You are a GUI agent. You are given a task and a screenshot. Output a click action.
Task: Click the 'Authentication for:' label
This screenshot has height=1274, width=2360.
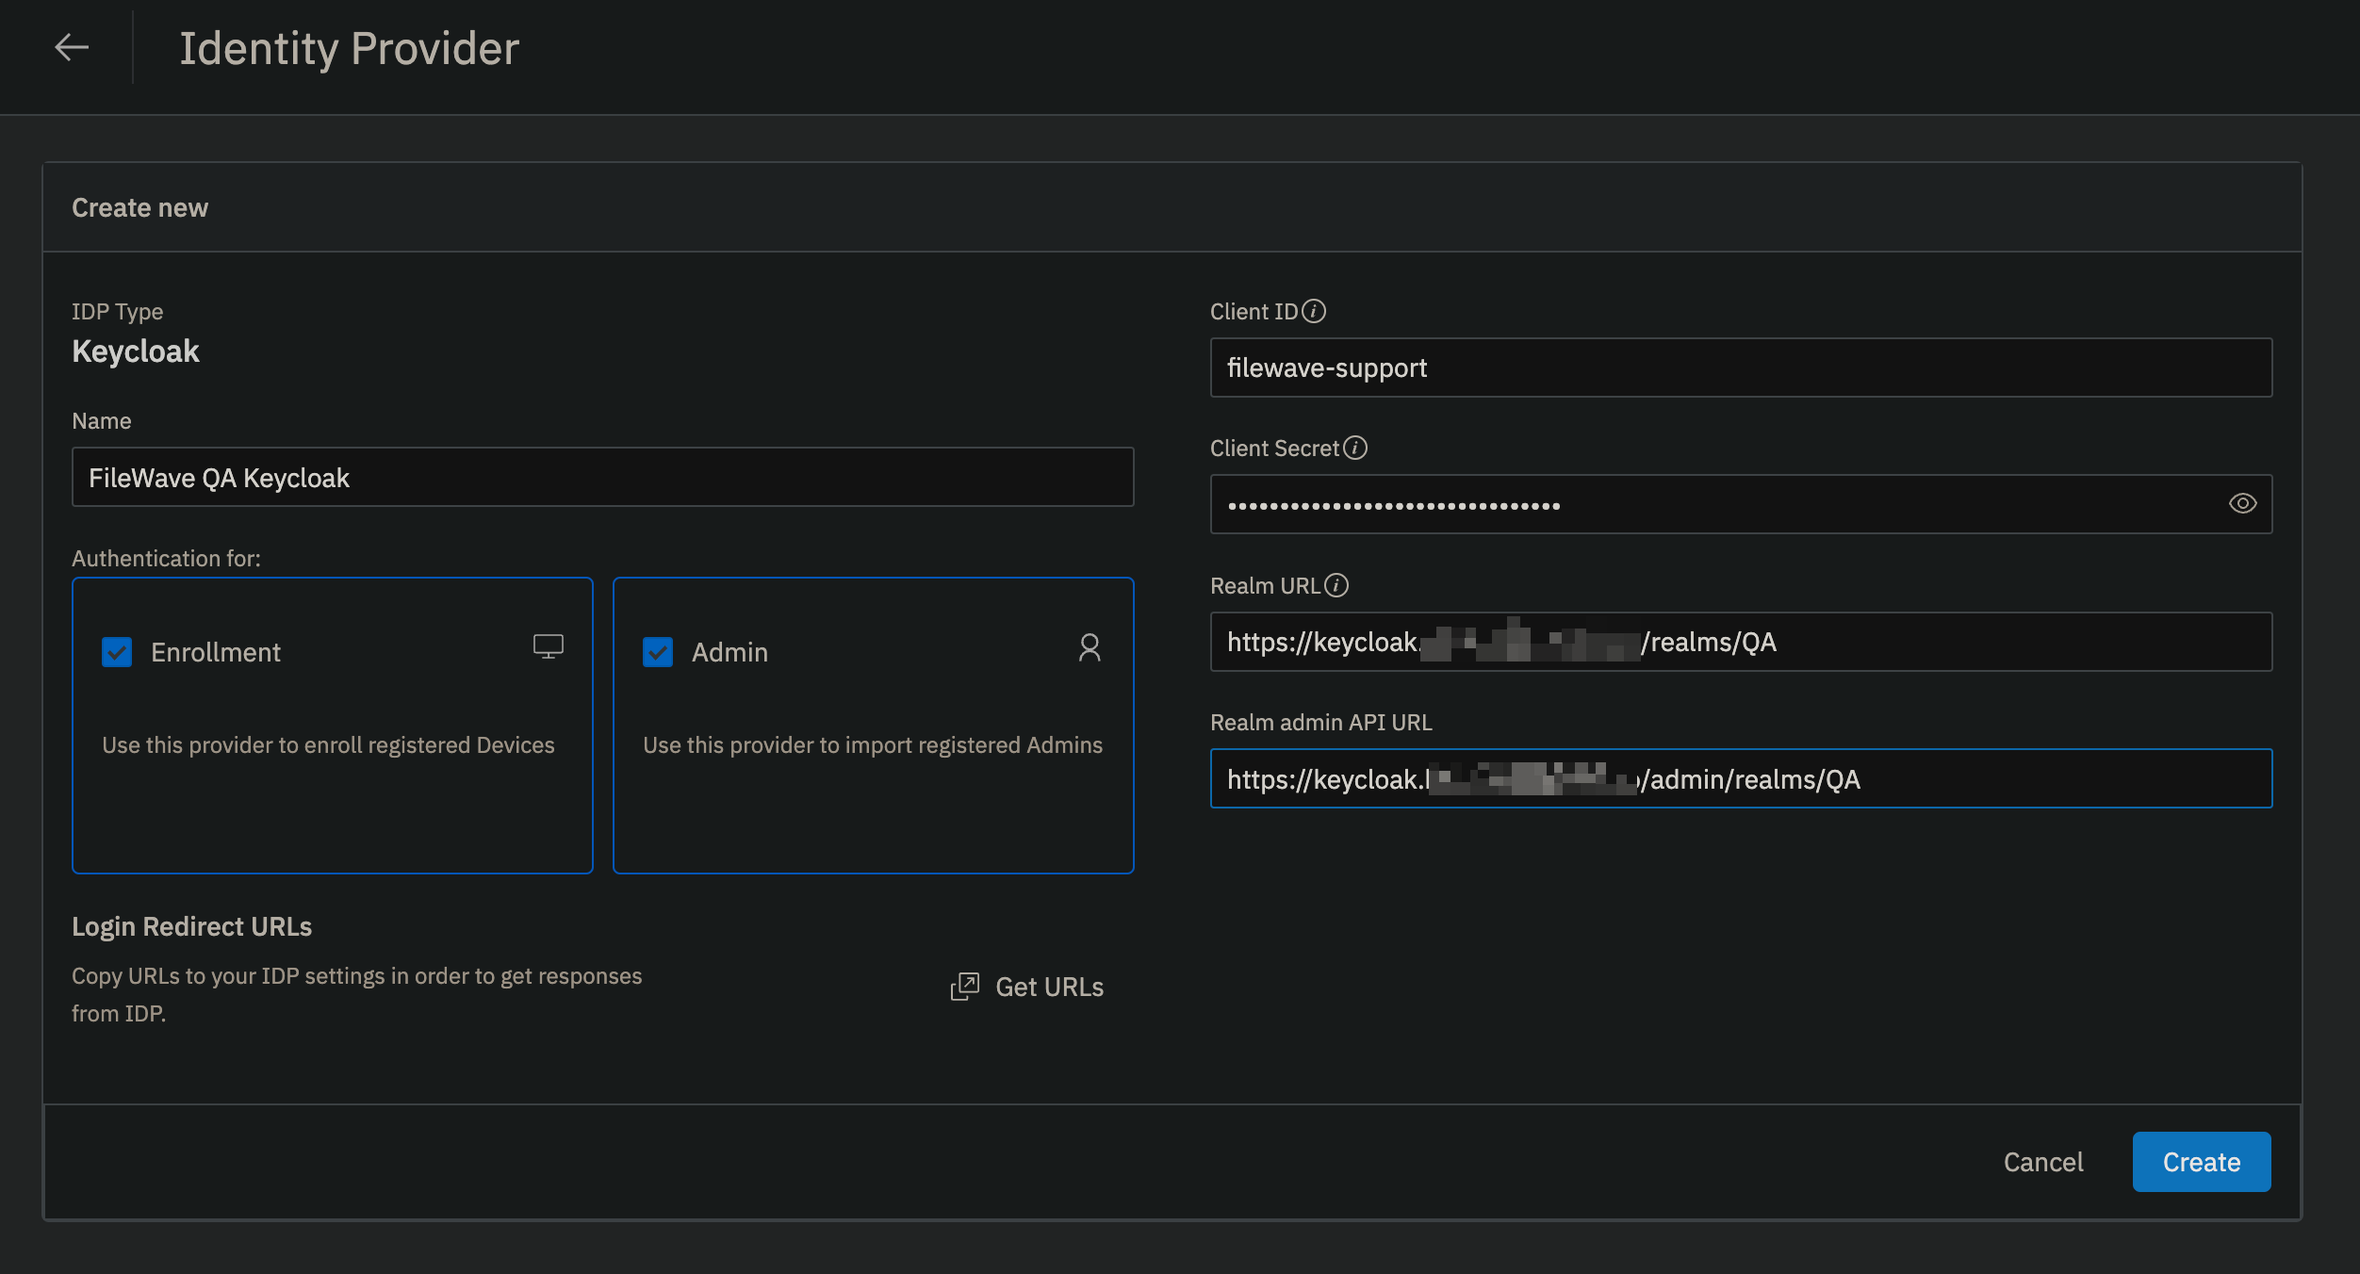167,559
